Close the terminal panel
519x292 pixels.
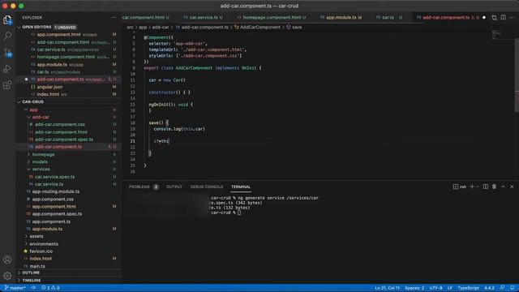[x=512, y=187]
